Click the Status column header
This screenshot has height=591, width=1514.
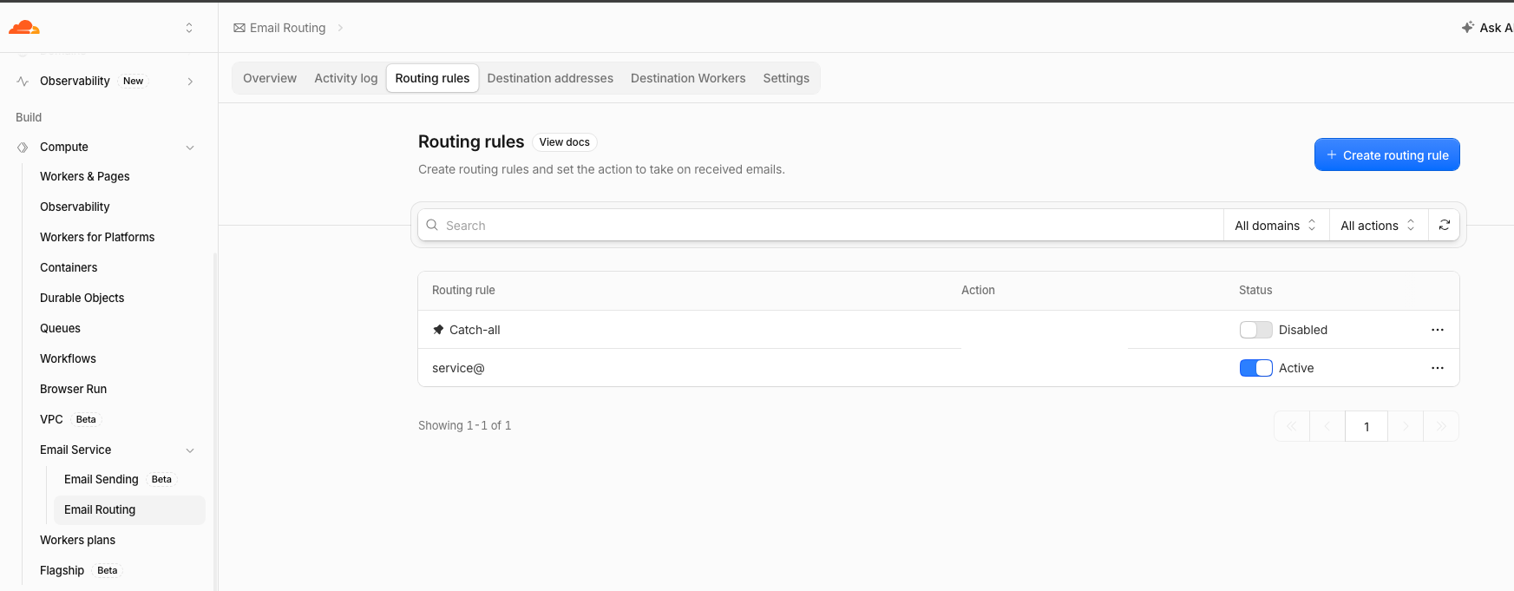1255,290
